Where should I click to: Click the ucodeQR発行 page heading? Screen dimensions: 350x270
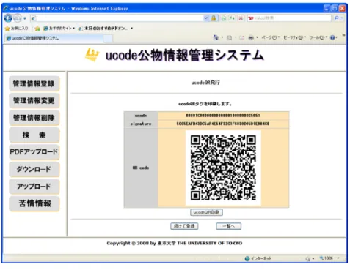click(205, 83)
